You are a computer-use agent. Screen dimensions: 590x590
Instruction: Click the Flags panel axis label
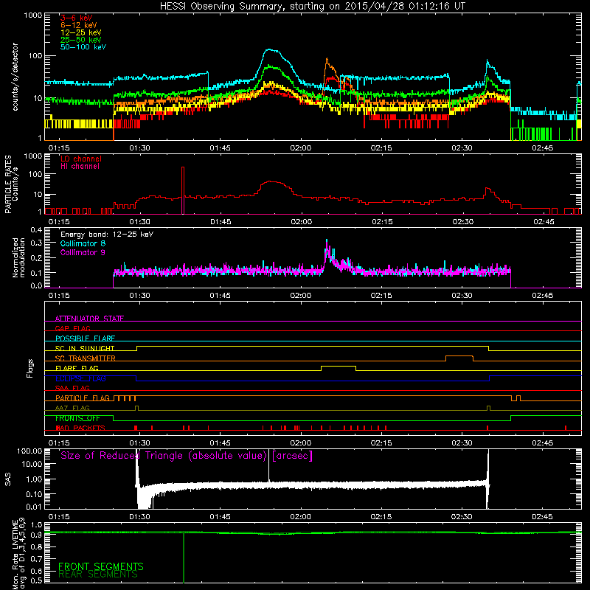30,368
